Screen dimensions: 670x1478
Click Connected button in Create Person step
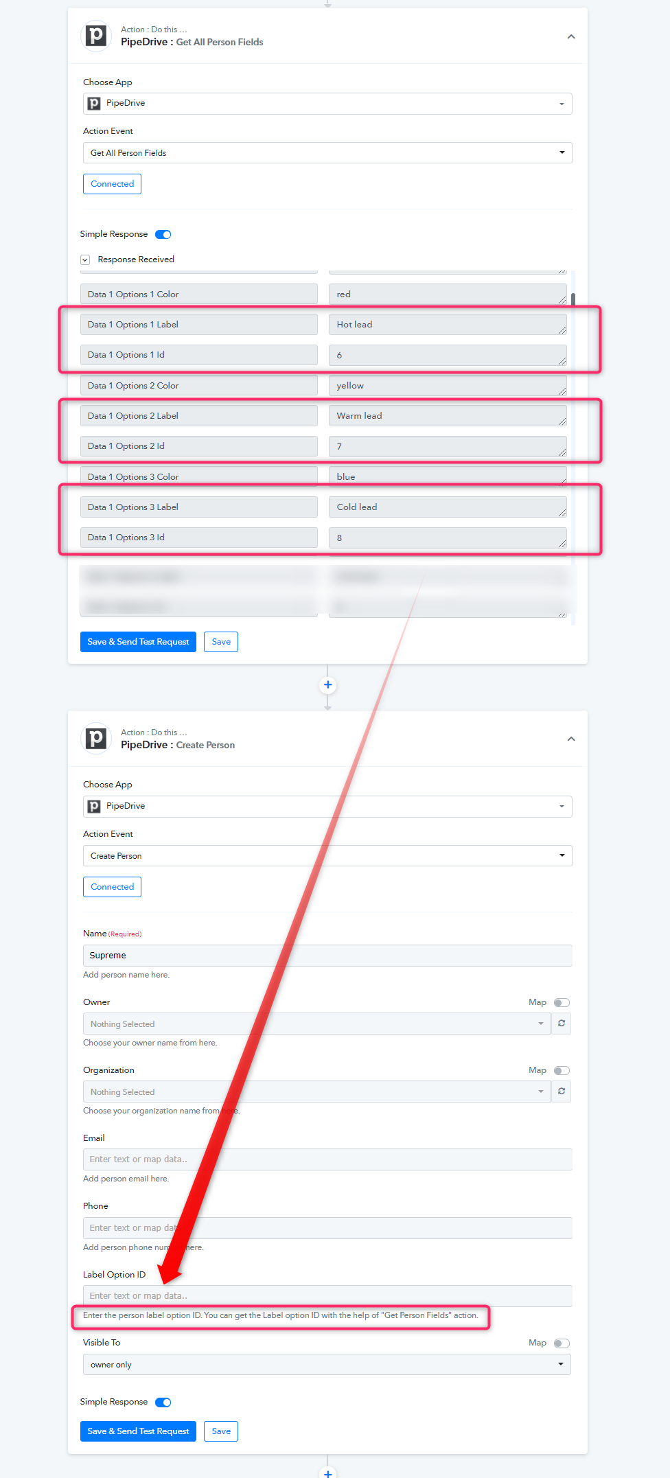pos(113,887)
